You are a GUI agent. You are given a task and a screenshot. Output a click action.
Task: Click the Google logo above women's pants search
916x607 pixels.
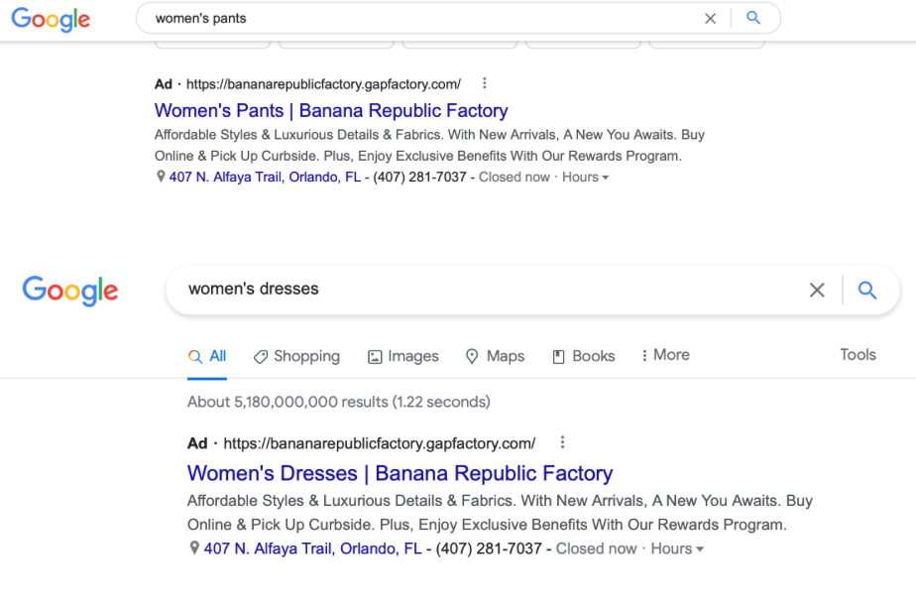(x=51, y=19)
